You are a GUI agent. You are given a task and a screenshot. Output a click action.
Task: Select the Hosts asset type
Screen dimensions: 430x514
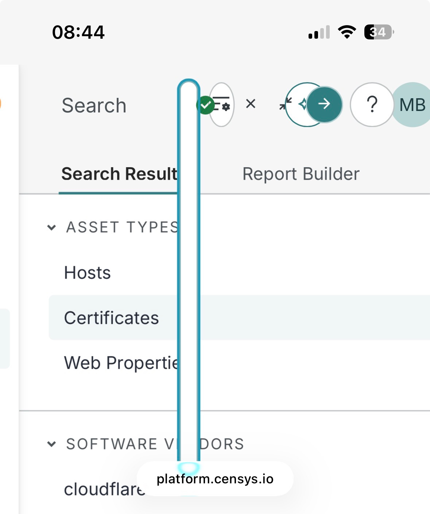coord(88,273)
